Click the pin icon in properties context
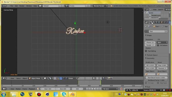 tap(146, 26)
